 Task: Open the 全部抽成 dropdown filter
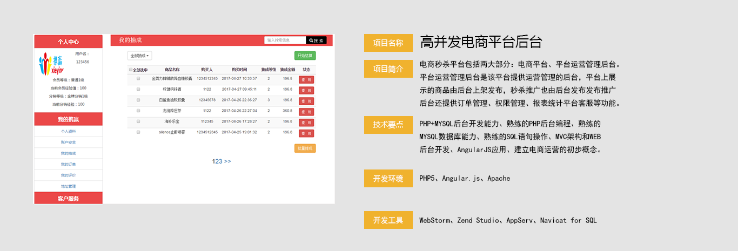pyautogui.click(x=140, y=56)
